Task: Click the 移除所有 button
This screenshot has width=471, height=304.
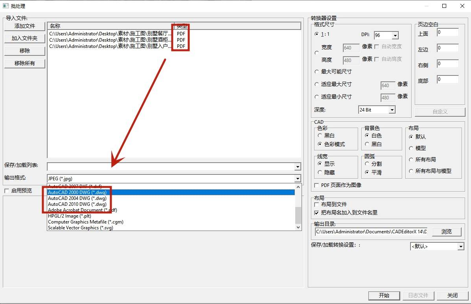Action: [x=25, y=63]
